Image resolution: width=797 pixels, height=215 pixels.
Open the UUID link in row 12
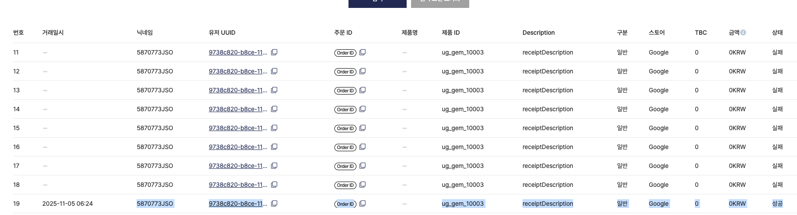(237, 71)
